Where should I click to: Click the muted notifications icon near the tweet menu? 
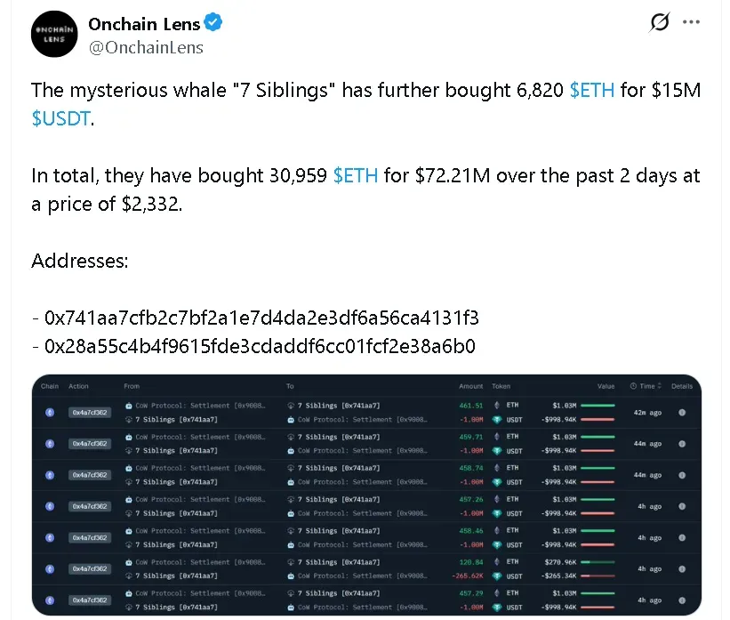tap(659, 23)
